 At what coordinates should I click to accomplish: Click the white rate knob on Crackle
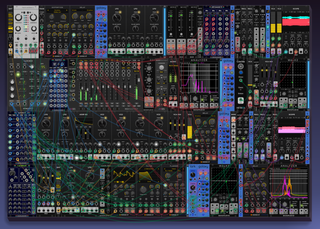[241, 66]
